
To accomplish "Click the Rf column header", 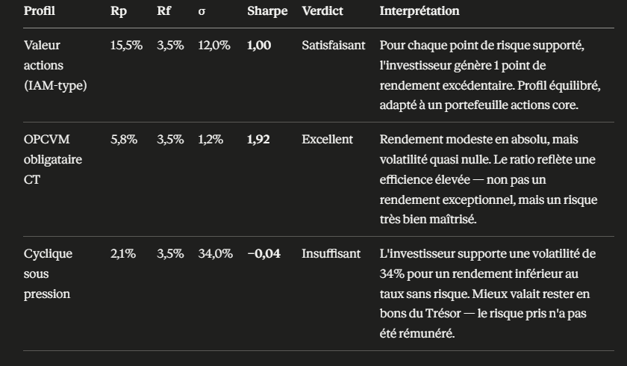I will pyautogui.click(x=163, y=11).
